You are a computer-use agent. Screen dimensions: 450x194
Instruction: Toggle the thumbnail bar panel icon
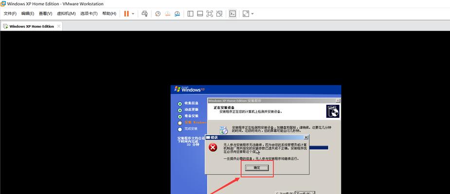pyautogui.click(x=200, y=14)
